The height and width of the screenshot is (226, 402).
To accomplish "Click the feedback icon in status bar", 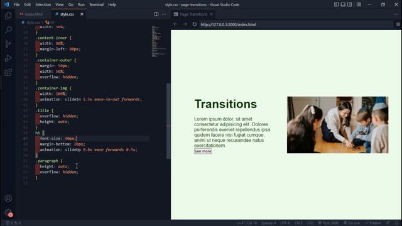I will (388, 223).
